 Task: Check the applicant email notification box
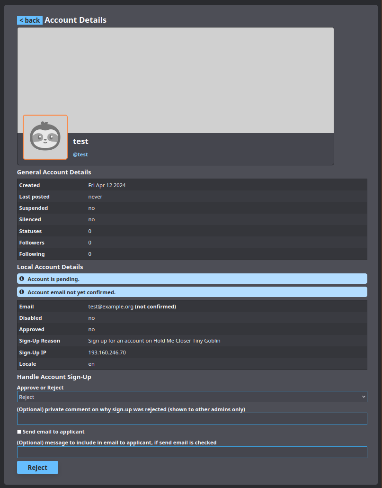(19, 431)
